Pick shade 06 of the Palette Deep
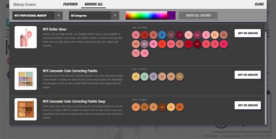 tap(180, 107)
